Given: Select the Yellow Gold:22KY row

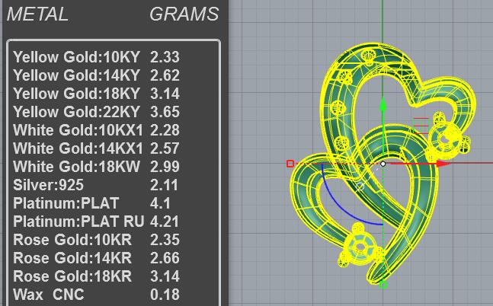Looking at the screenshot, I should [96, 112].
